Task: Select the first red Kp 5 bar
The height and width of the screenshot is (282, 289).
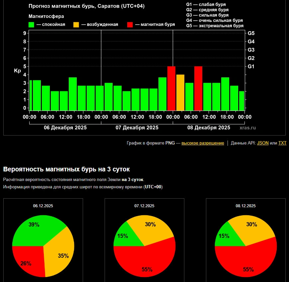Action: (171, 88)
